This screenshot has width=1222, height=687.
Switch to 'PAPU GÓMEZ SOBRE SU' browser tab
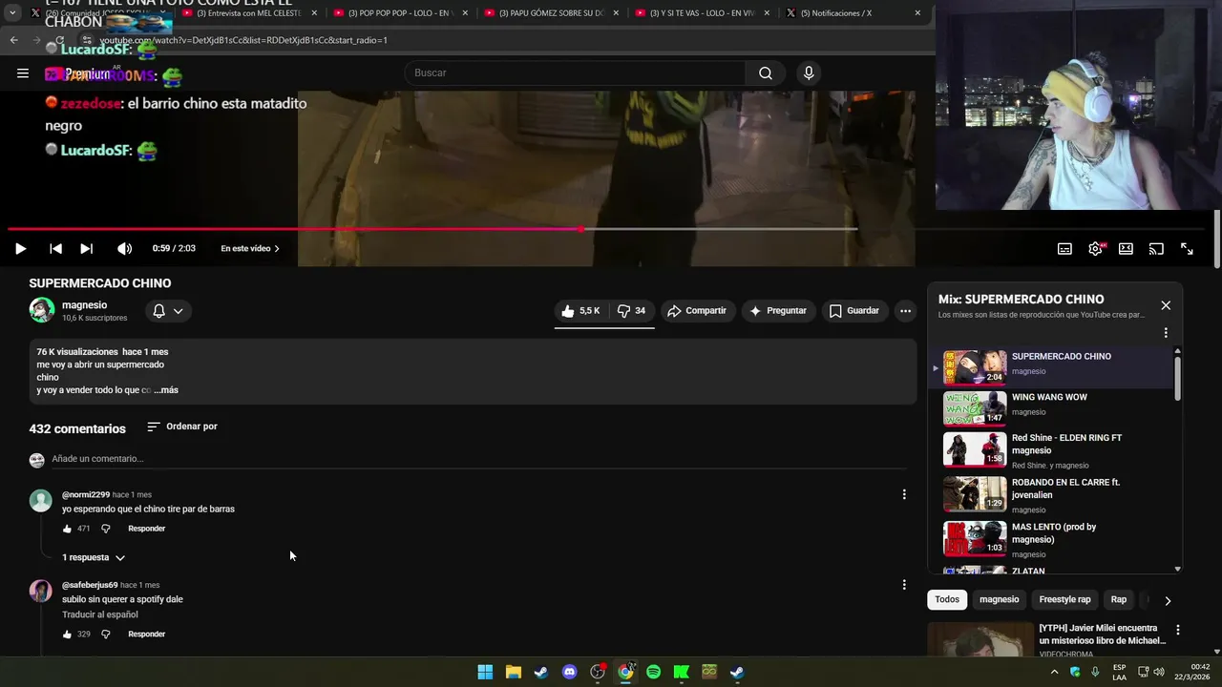551,13
